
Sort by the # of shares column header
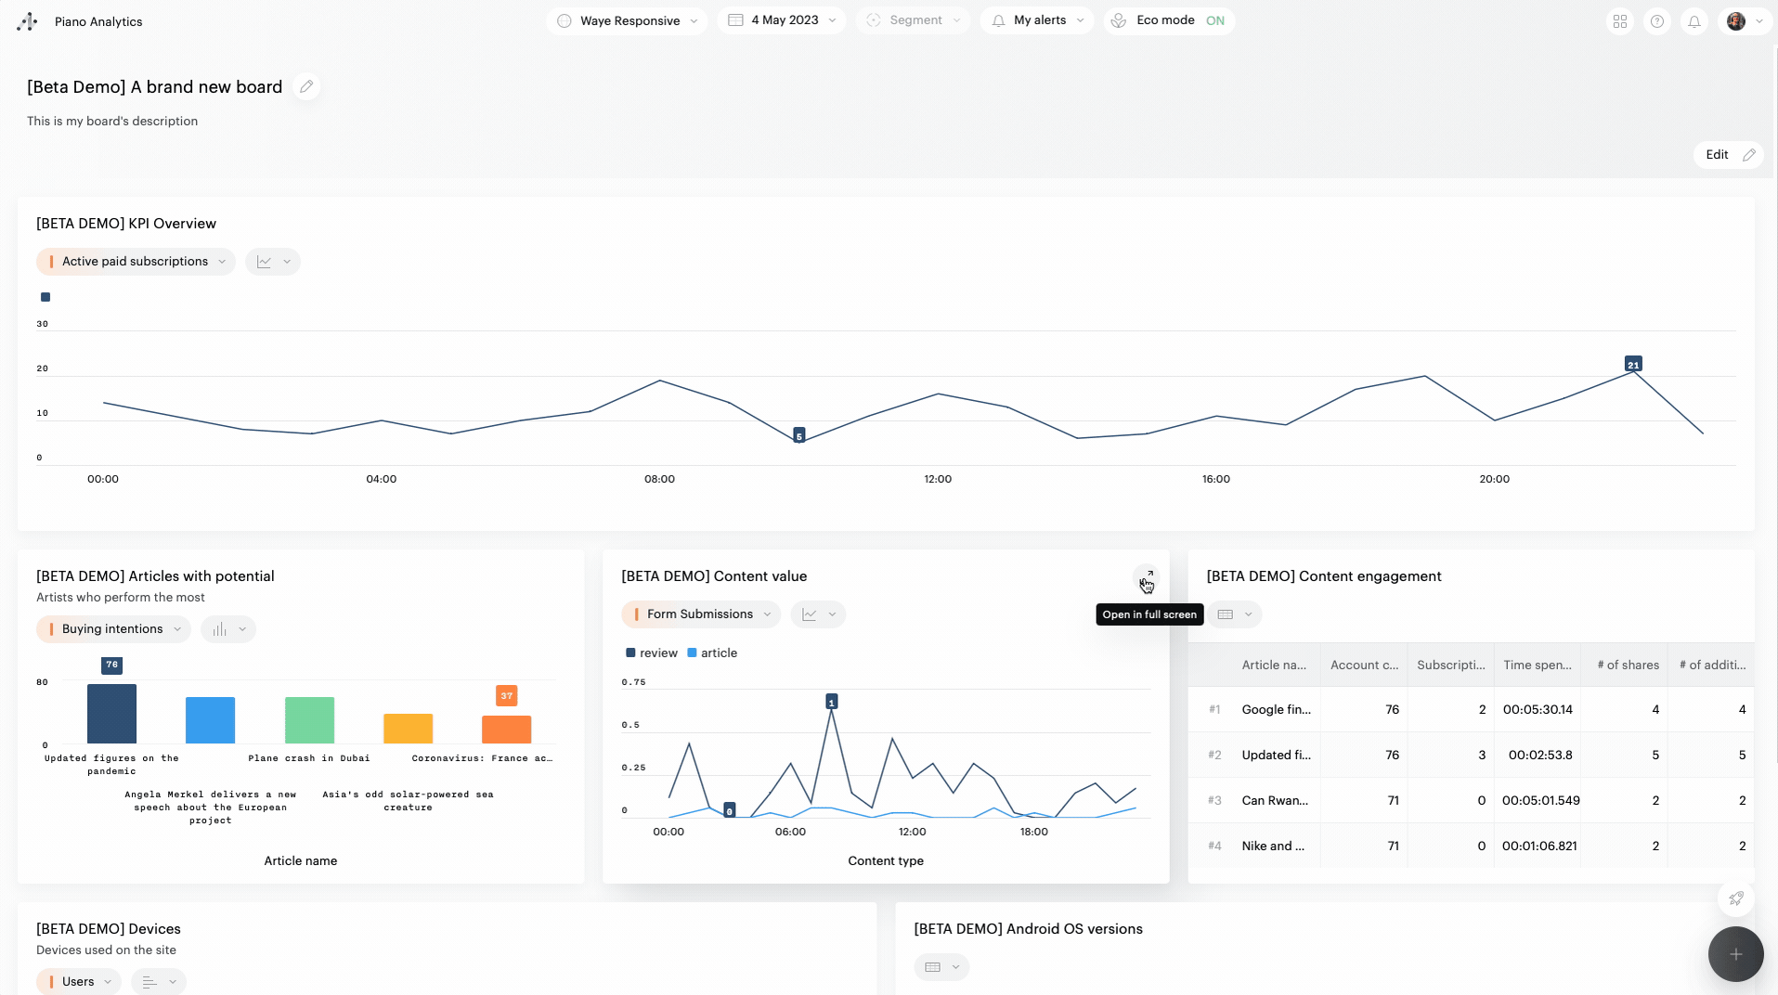(x=1628, y=665)
